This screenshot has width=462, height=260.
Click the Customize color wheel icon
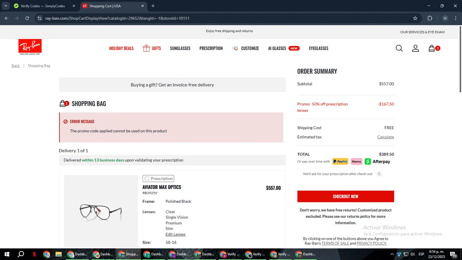[x=235, y=48]
